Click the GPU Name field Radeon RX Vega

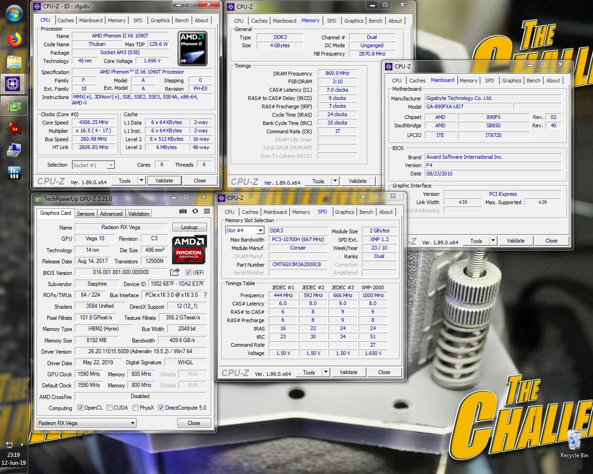(121, 227)
